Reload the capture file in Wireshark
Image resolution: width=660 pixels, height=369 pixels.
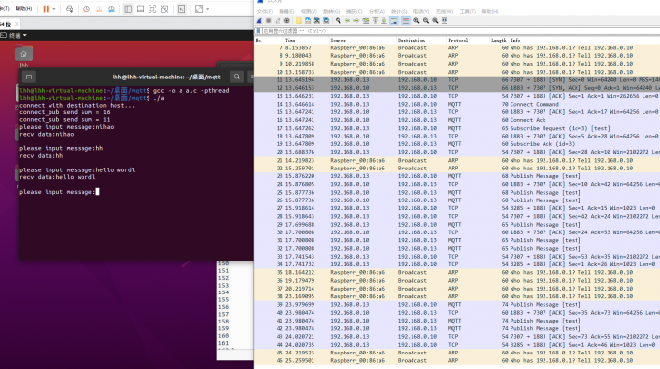tap(326, 20)
